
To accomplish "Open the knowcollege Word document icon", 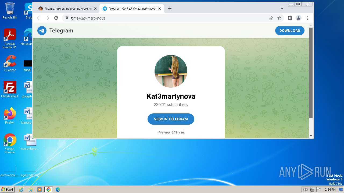I will point(30,142).
